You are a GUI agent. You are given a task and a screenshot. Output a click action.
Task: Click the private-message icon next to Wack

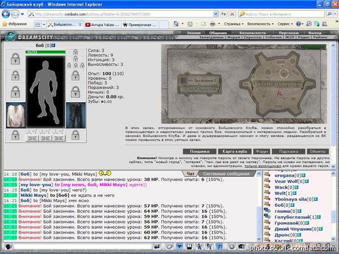pos(267,186)
